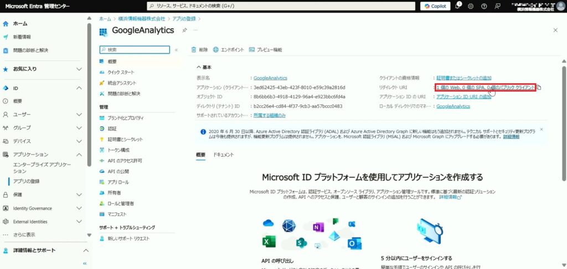Go to ホーム in left navigation
The width and height of the screenshot is (567, 269).
[20, 23]
